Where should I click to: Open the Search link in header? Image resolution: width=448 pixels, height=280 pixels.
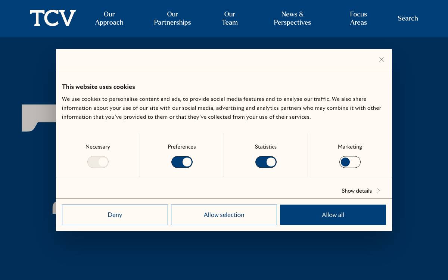(408, 18)
